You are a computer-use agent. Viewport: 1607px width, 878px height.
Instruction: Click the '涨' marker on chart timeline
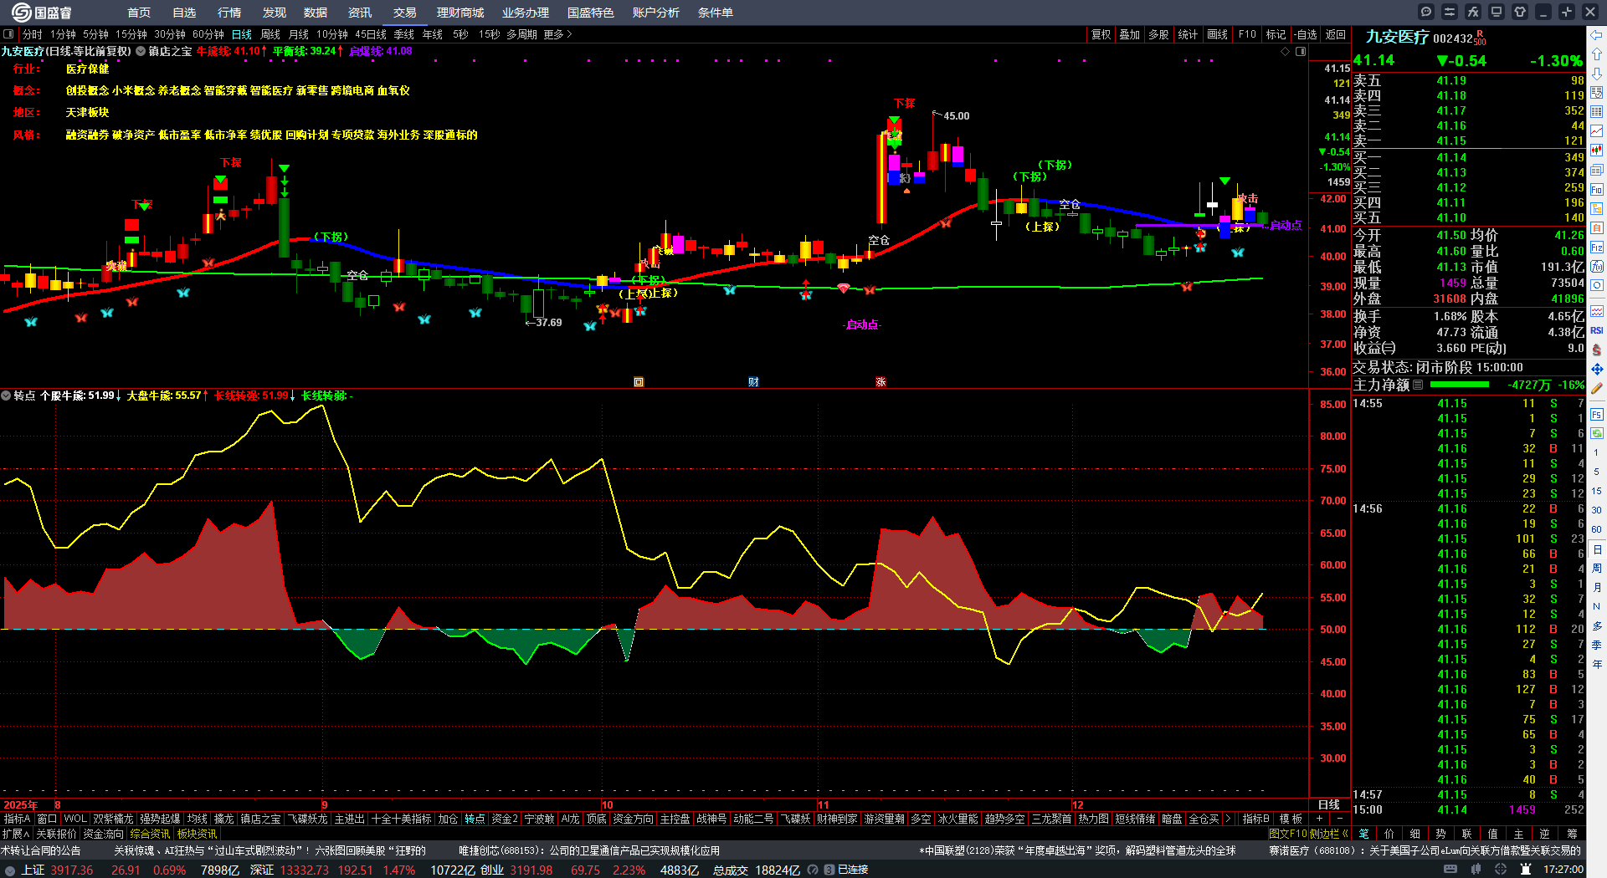click(881, 382)
